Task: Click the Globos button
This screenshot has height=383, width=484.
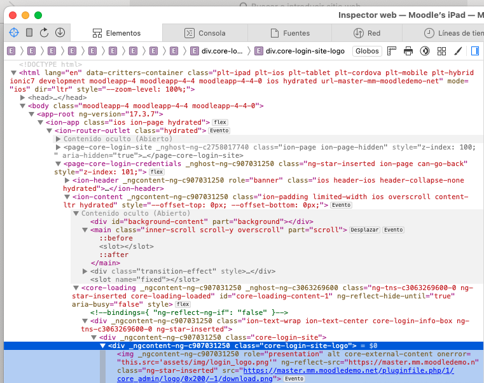Action: 367,51
